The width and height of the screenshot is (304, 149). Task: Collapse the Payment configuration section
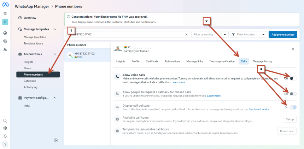(x=55, y=98)
